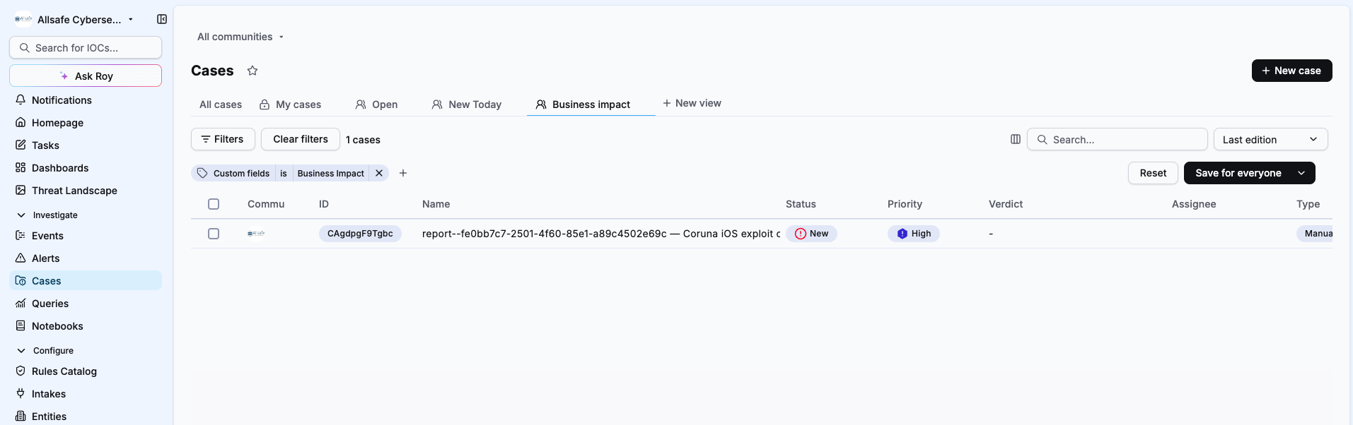This screenshot has height=425, width=1353.
Task: Click the New status badge
Action: [811, 234]
